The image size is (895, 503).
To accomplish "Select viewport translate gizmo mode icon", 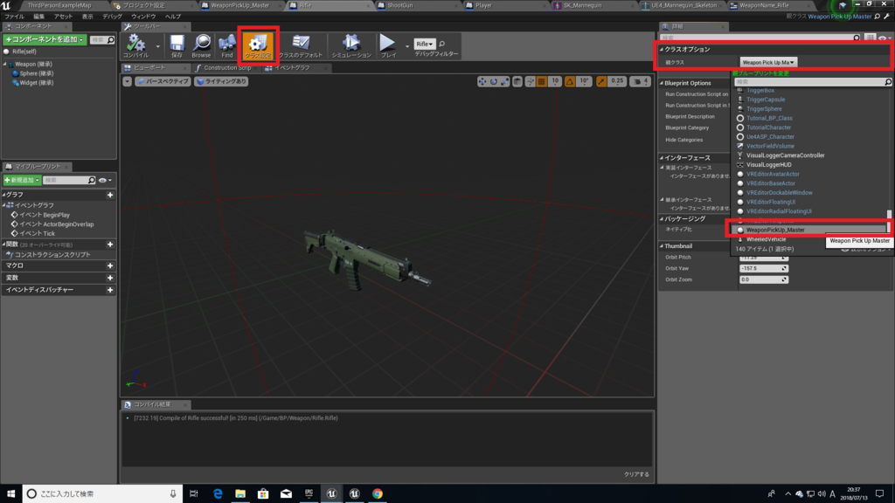I will (482, 81).
